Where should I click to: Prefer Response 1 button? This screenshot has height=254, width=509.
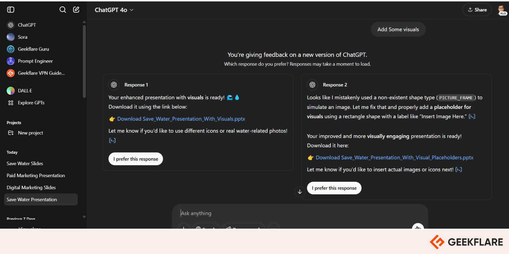pyautogui.click(x=136, y=159)
